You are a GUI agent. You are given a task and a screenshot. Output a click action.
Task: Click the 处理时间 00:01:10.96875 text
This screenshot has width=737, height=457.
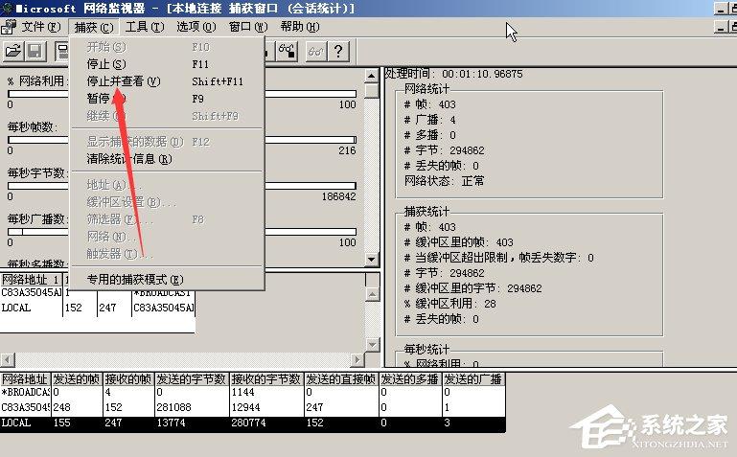click(x=453, y=74)
